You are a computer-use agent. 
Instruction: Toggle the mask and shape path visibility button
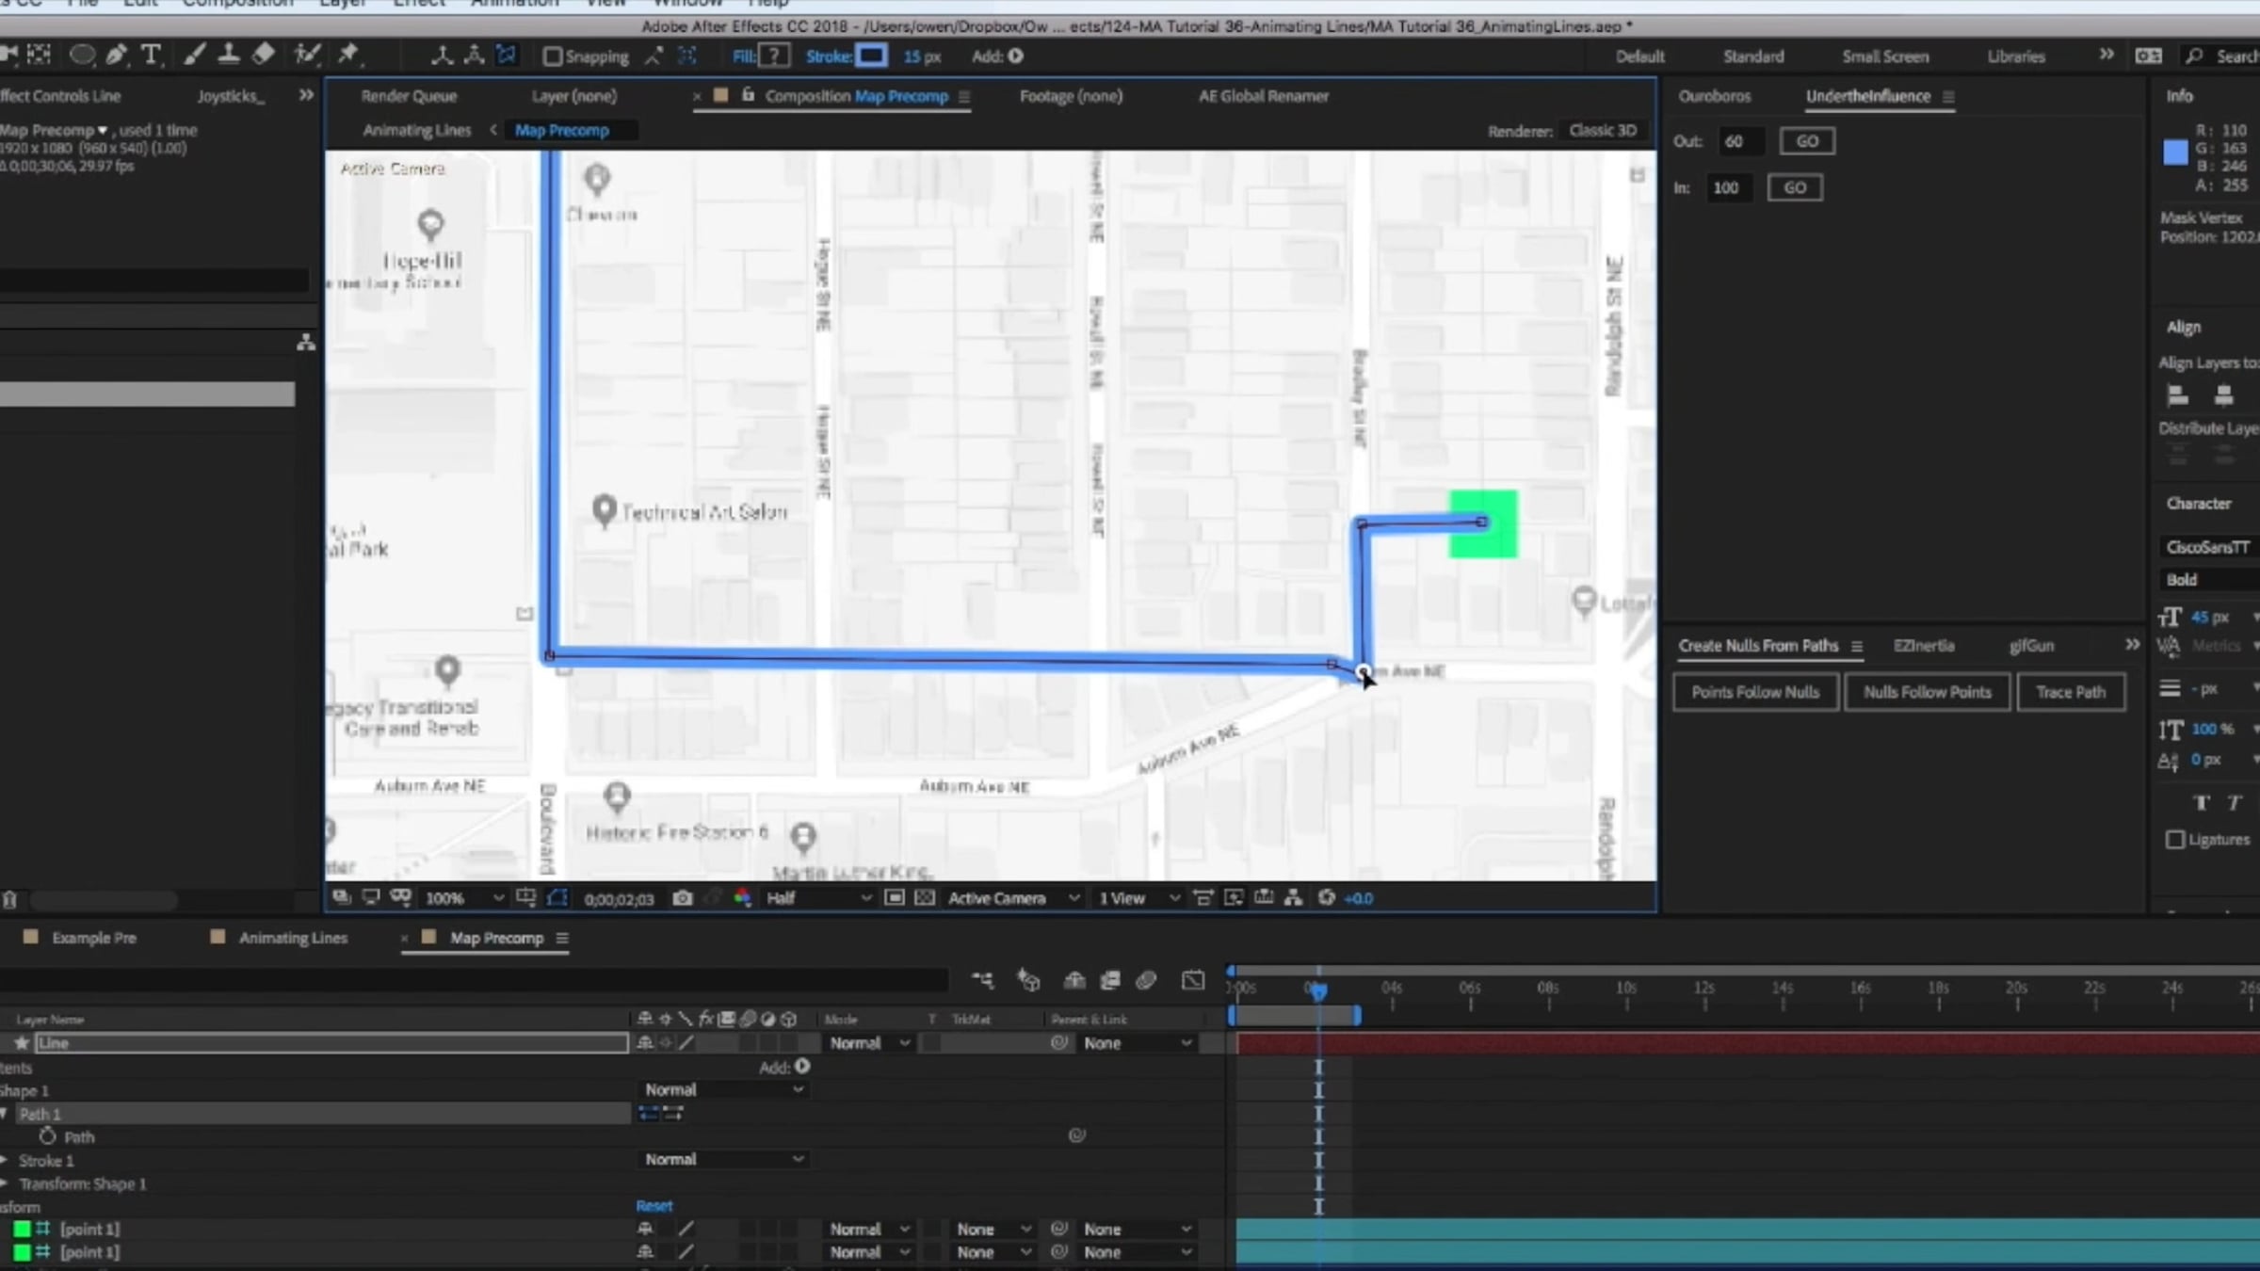point(557,898)
